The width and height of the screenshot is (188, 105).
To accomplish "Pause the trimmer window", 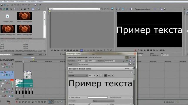I will click(x=61, y=50).
